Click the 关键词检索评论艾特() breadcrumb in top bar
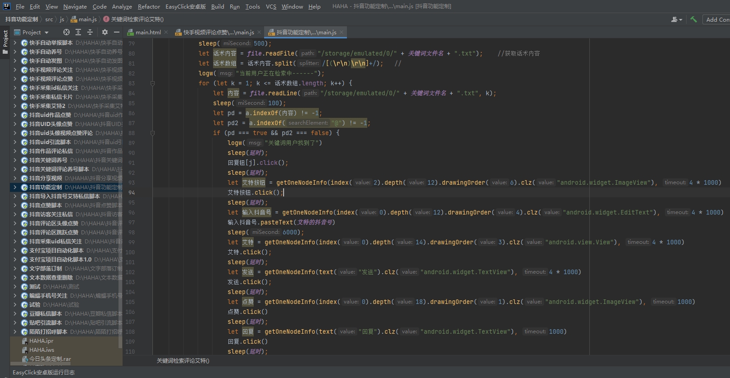 (137, 19)
